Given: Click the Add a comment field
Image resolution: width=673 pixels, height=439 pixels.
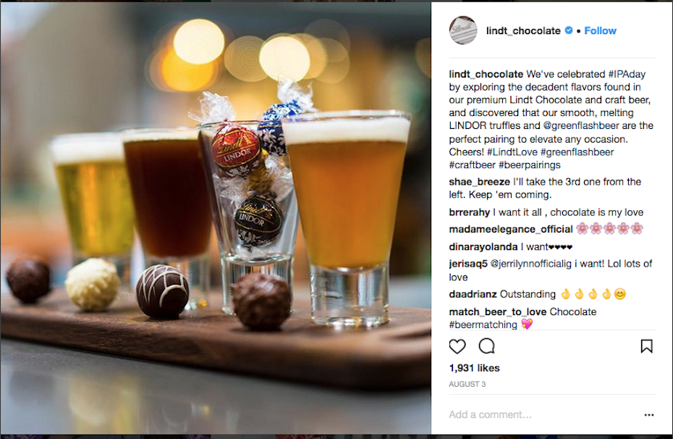Looking at the screenshot, I should click(543, 414).
